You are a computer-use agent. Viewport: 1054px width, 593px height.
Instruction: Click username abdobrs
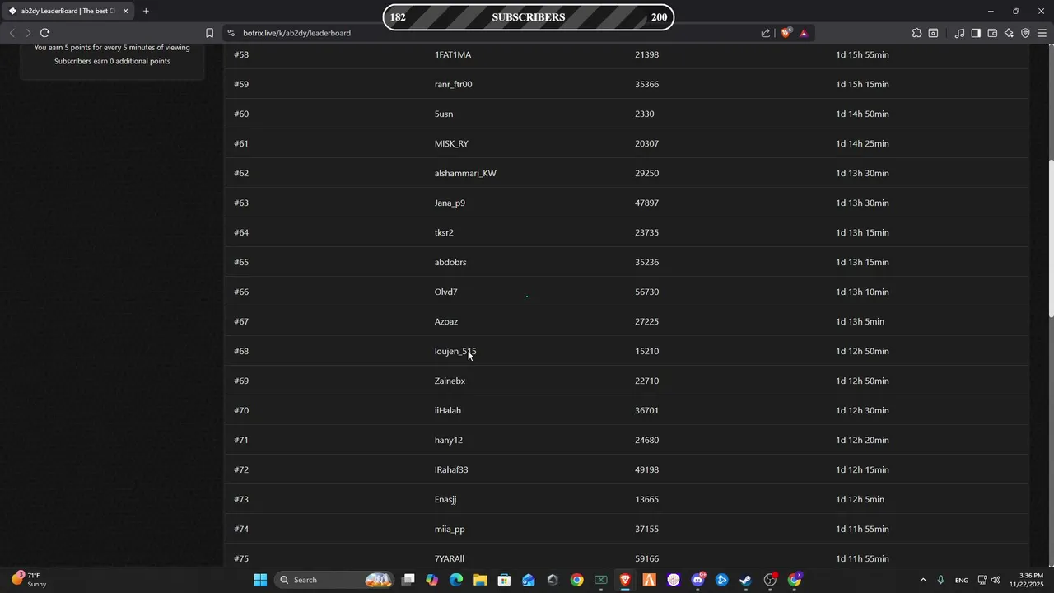pyautogui.click(x=450, y=262)
